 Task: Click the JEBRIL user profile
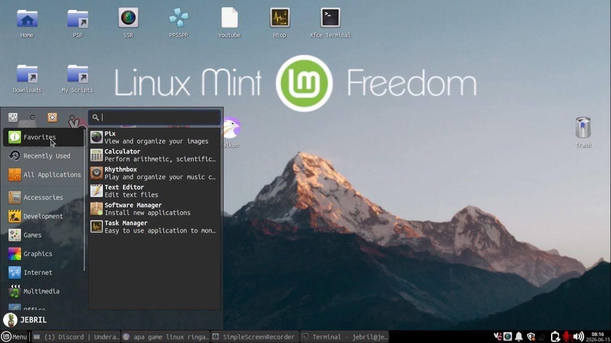25,320
